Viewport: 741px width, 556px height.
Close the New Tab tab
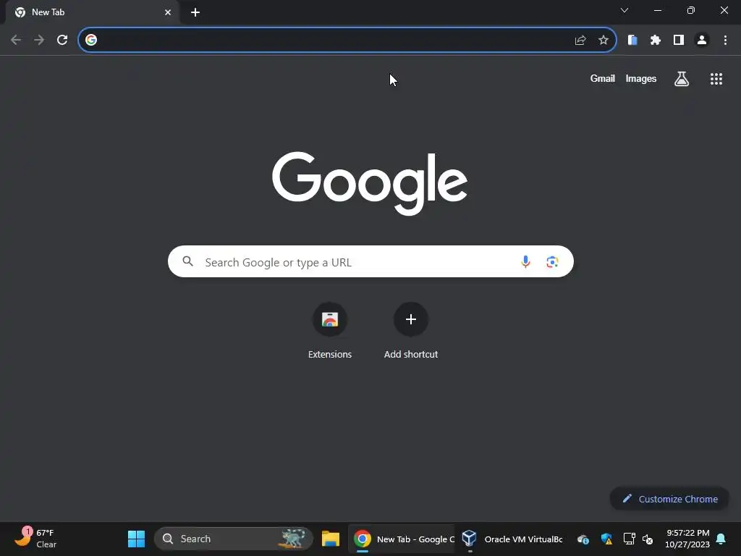[168, 12]
